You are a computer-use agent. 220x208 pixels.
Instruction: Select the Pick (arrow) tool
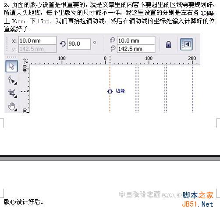pyautogui.click(x=12, y=66)
